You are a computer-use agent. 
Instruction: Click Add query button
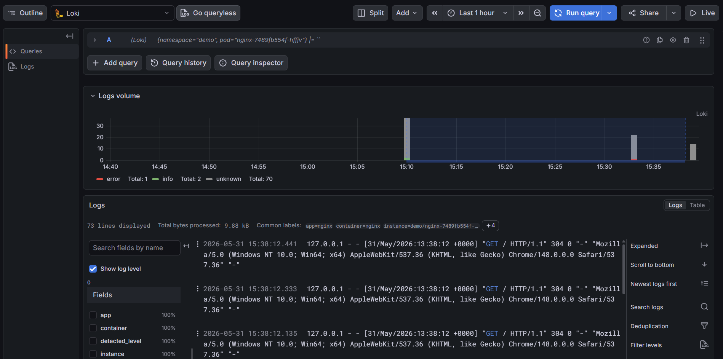(x=115, y=63)
